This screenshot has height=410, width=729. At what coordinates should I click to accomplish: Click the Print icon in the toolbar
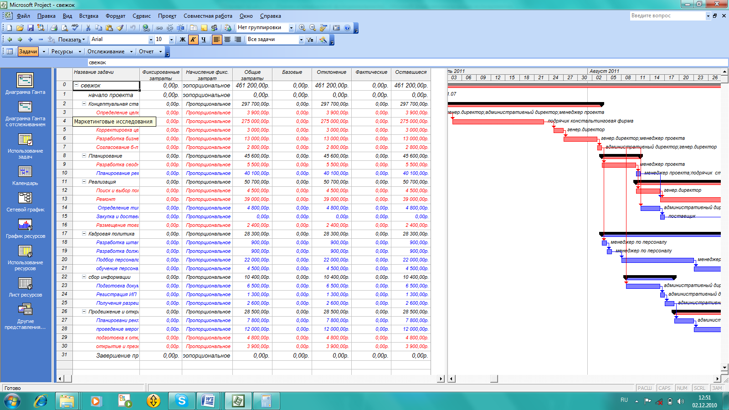click(x=54, y=28)
